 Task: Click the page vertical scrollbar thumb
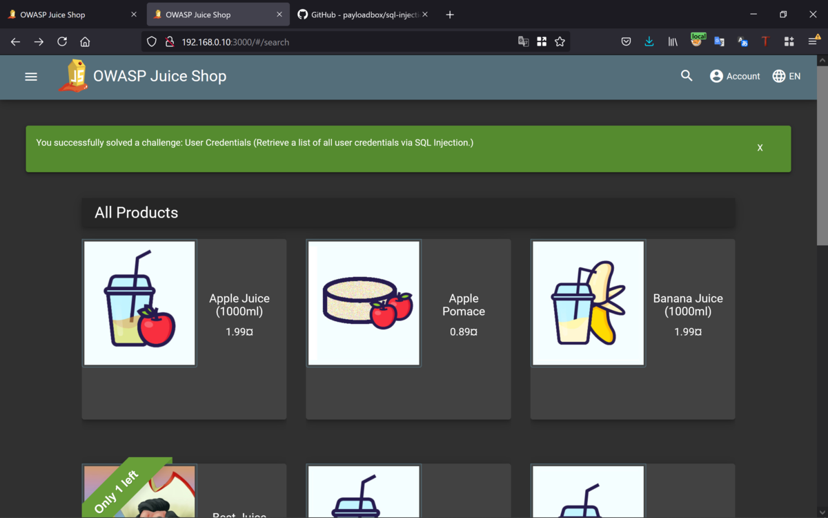pyautogui.click(x=822, y=155)
